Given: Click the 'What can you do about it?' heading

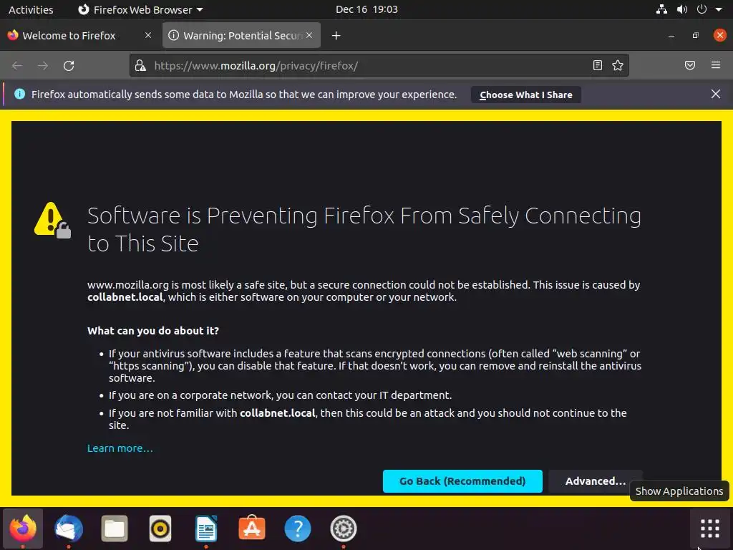Looking at the screenshot, I should (153, 331).
